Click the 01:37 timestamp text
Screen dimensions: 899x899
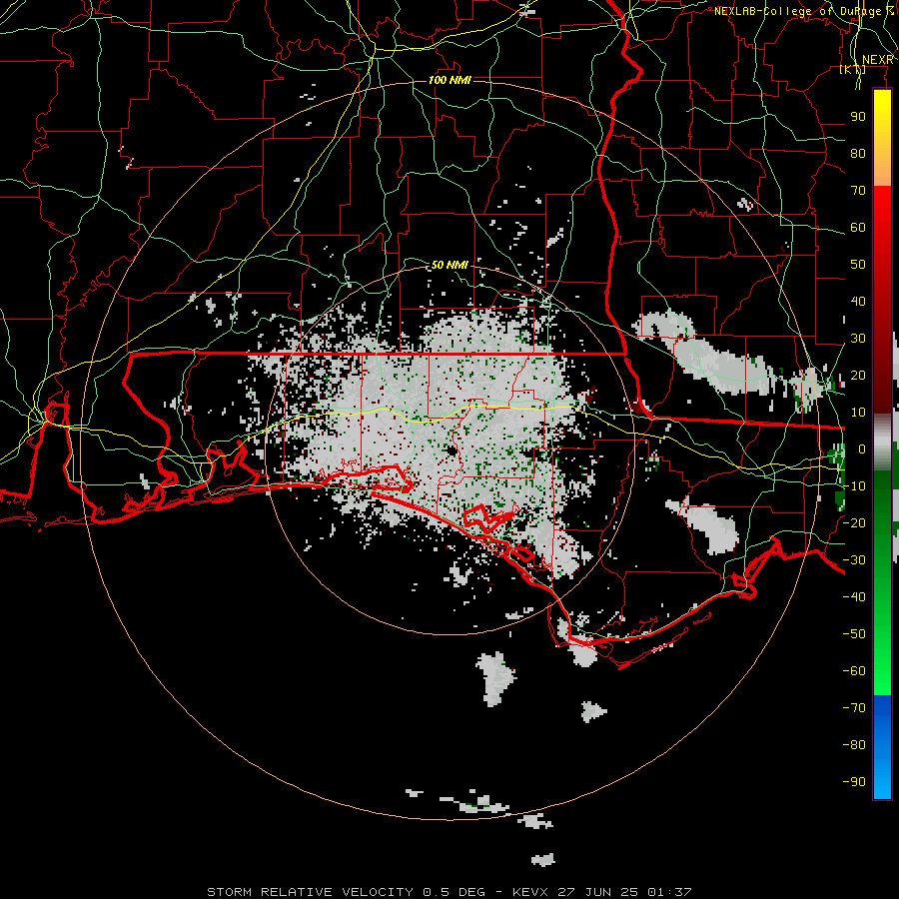pos(669,892)
